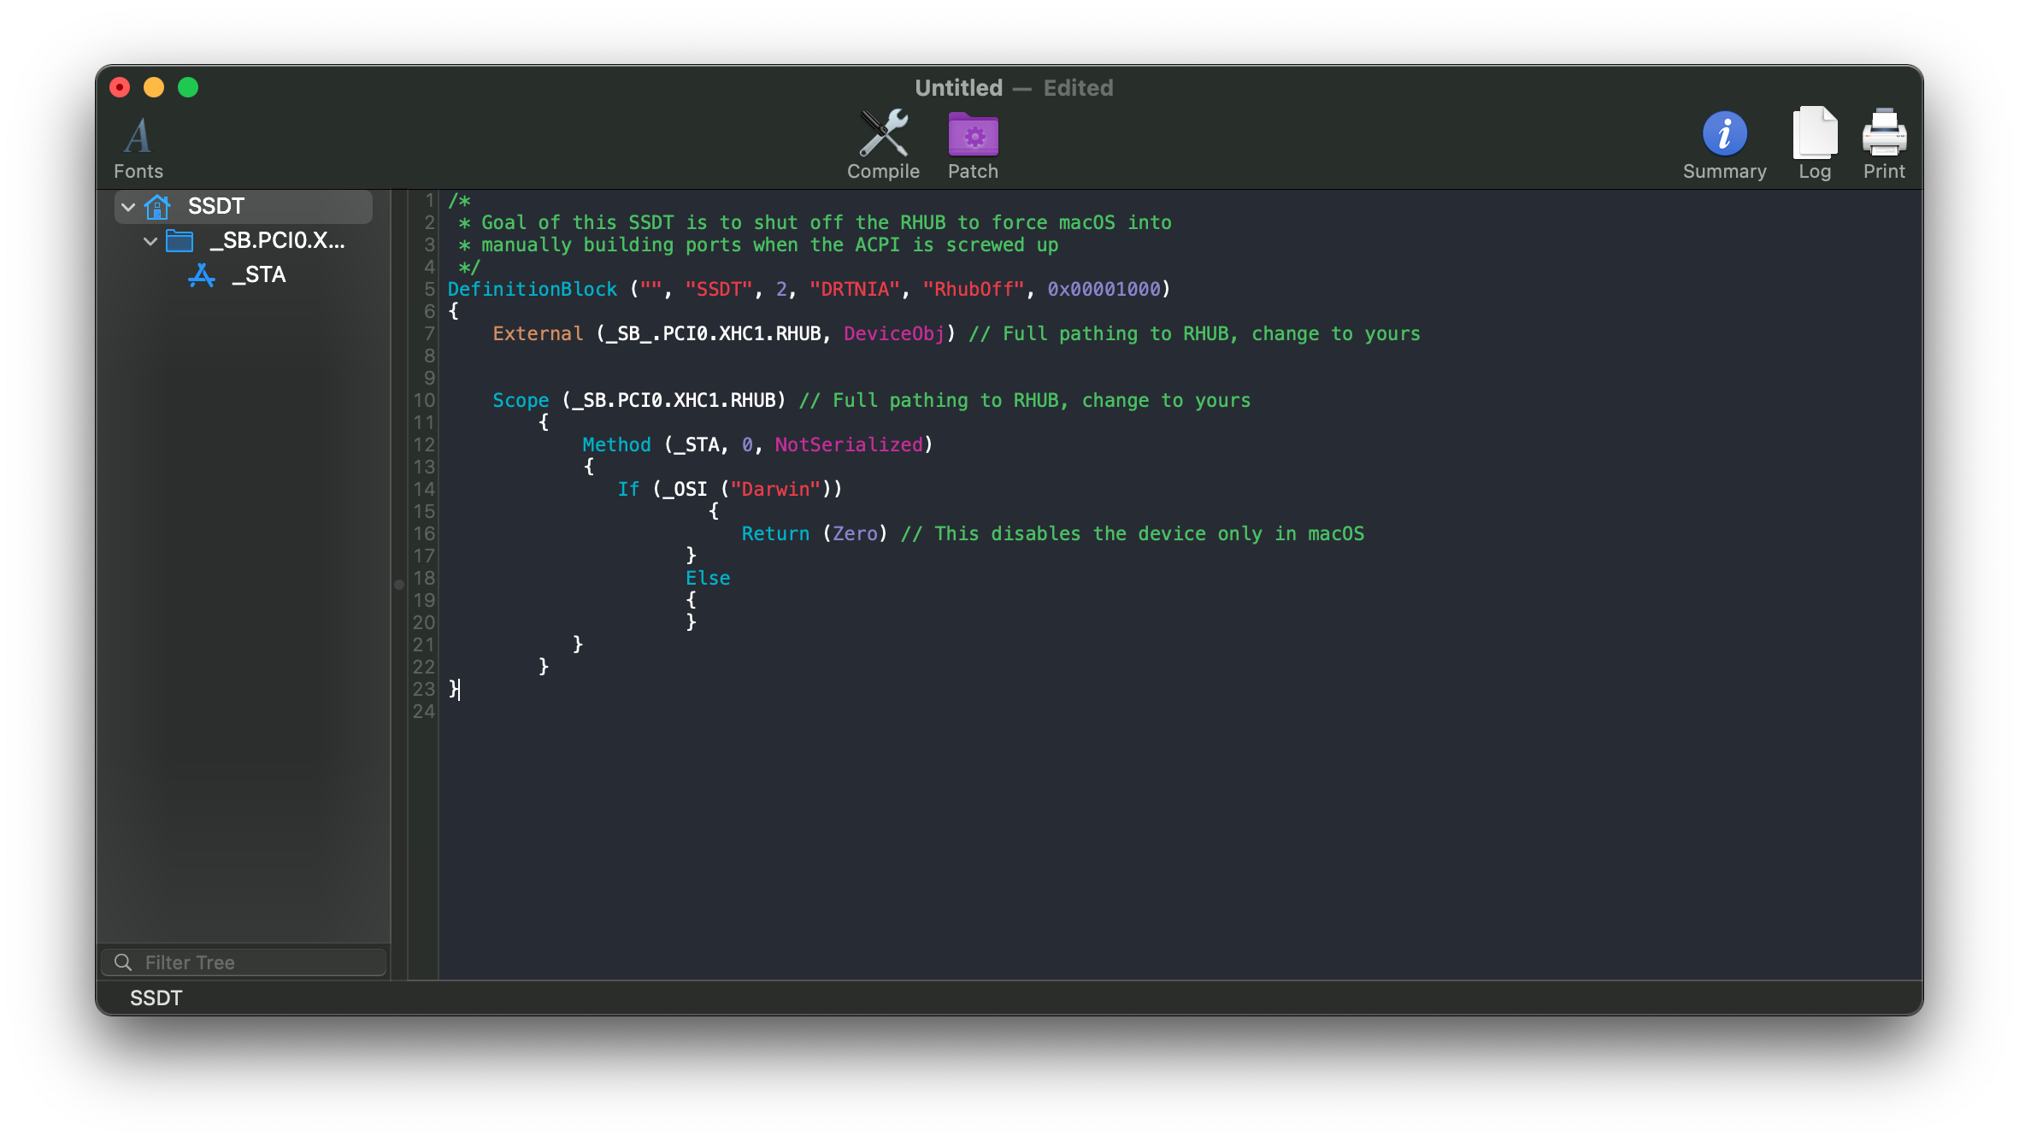Screen dimensions: 2019x1142
Task: Click the blue folder icon for _SB.PCI0.X...
Action: (x=180, y=241)
